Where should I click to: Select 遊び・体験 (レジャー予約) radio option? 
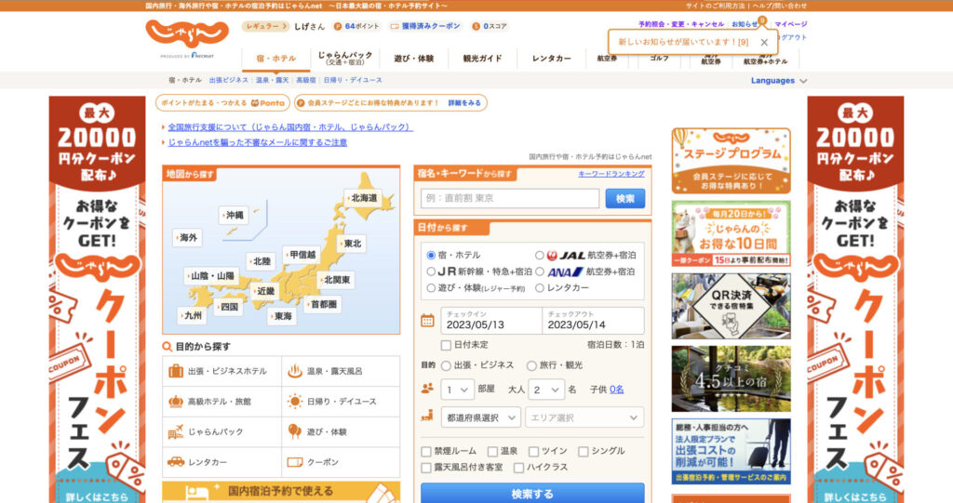[431, 288]
